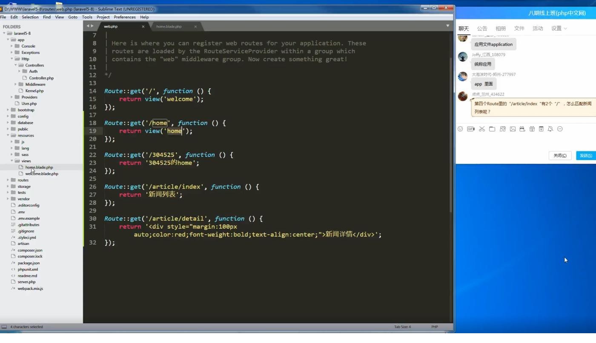Expand the Exceptions folder
596x343 pixels.
tap(12, 52)
